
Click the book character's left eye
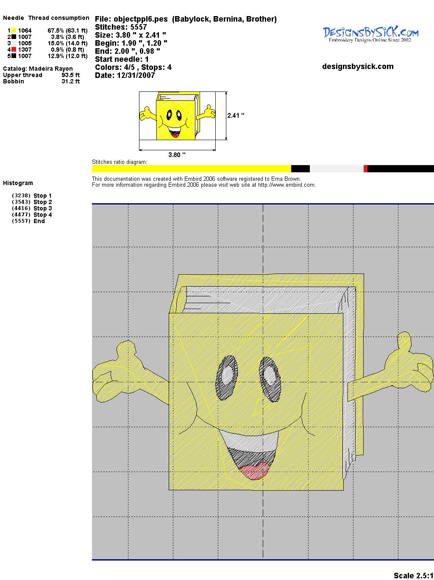pyautogui.click(x=227, y=376)
